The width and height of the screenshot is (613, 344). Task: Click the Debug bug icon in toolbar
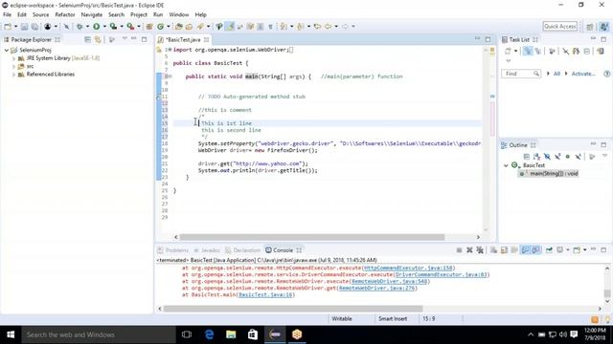point(79,27)
